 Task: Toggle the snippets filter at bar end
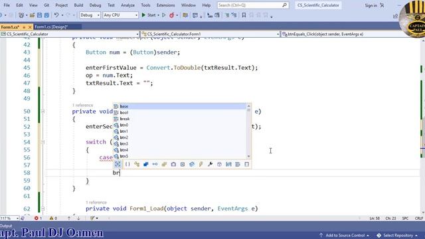(246, 164)
